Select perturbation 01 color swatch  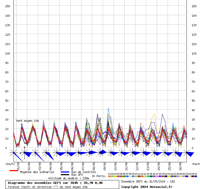[x=109, y=176]
